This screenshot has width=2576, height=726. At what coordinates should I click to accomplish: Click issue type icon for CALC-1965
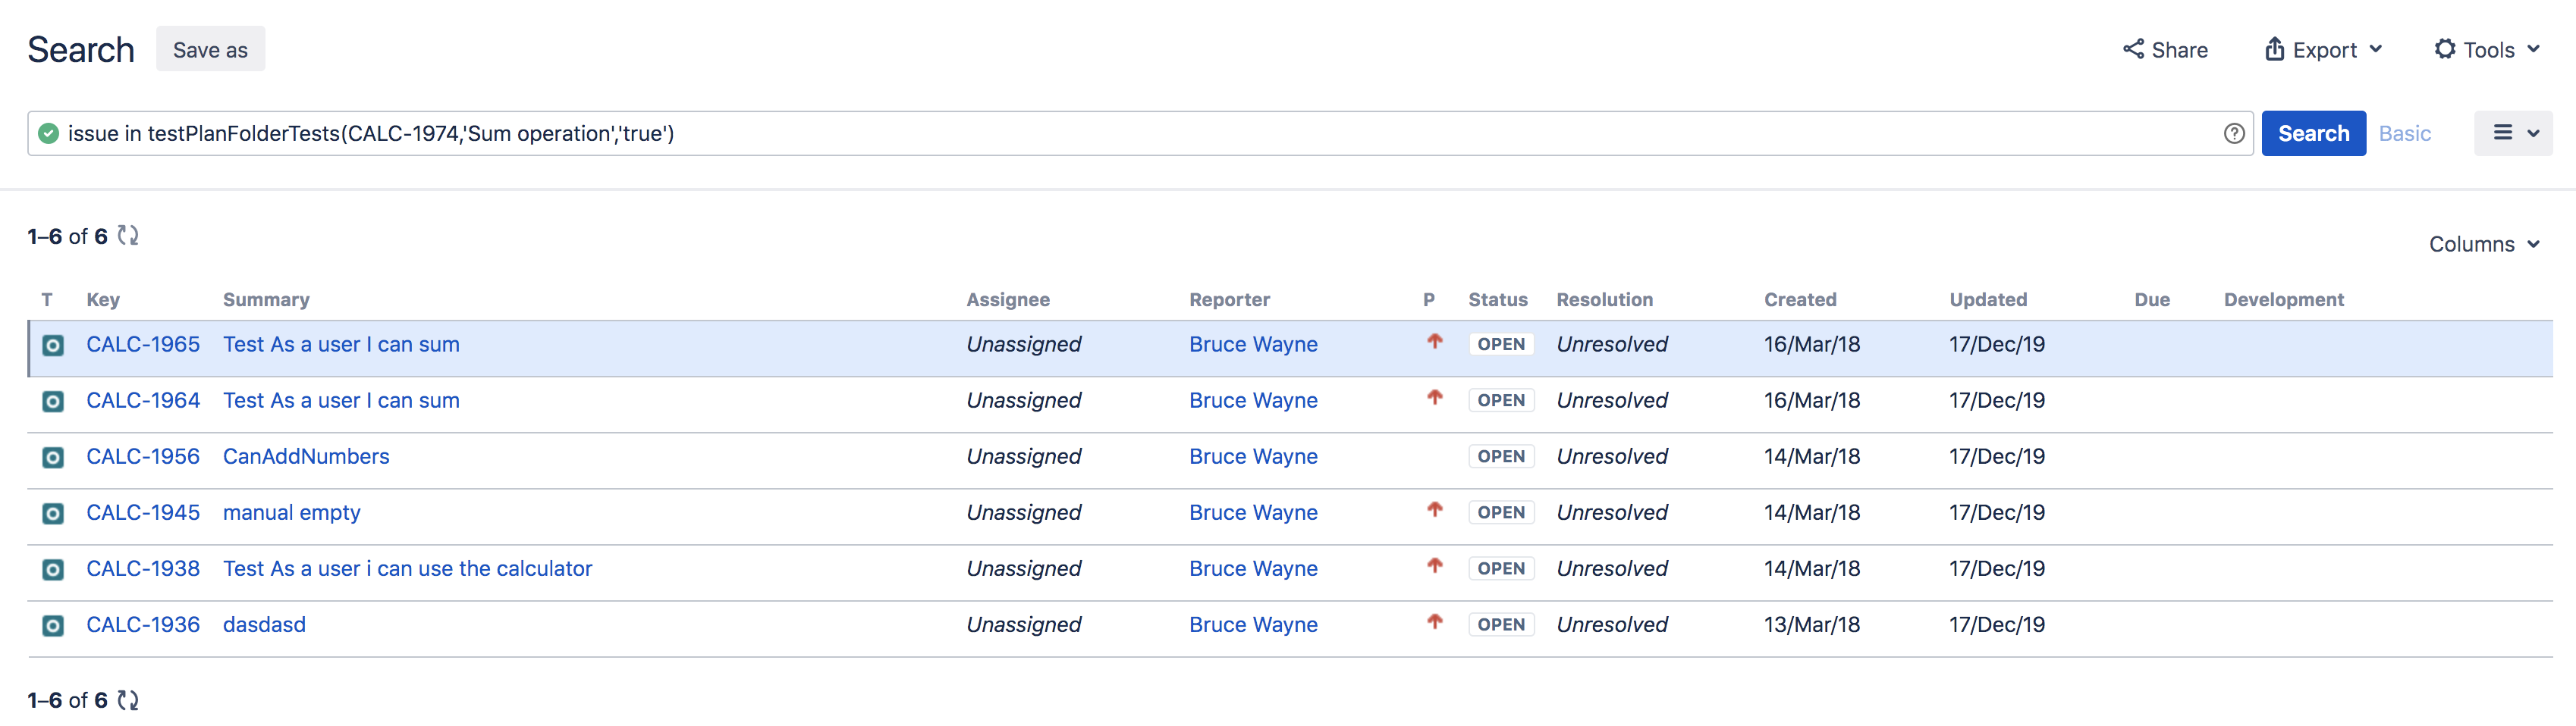[x=53, y=346]
